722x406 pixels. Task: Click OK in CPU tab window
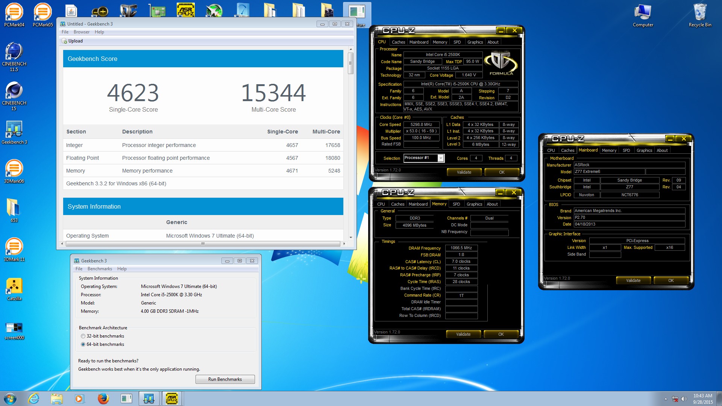(502, 172)
